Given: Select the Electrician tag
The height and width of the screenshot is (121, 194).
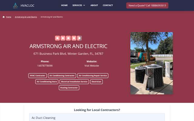Looking at the screenshot, I should (x=96, y=82).
